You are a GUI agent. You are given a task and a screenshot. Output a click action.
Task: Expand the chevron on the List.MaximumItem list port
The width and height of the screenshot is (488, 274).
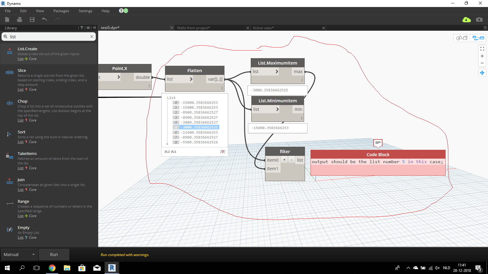(x=277, y=72)
